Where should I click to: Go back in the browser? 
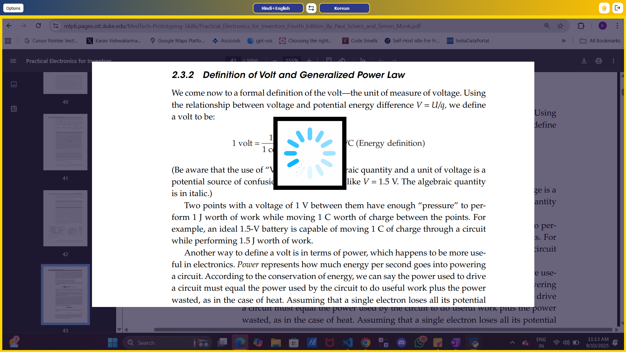[x=9, y=26]
